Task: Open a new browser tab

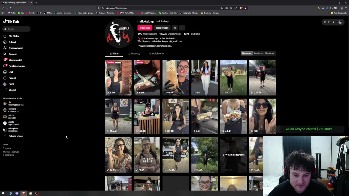Action: coord(36,3)
